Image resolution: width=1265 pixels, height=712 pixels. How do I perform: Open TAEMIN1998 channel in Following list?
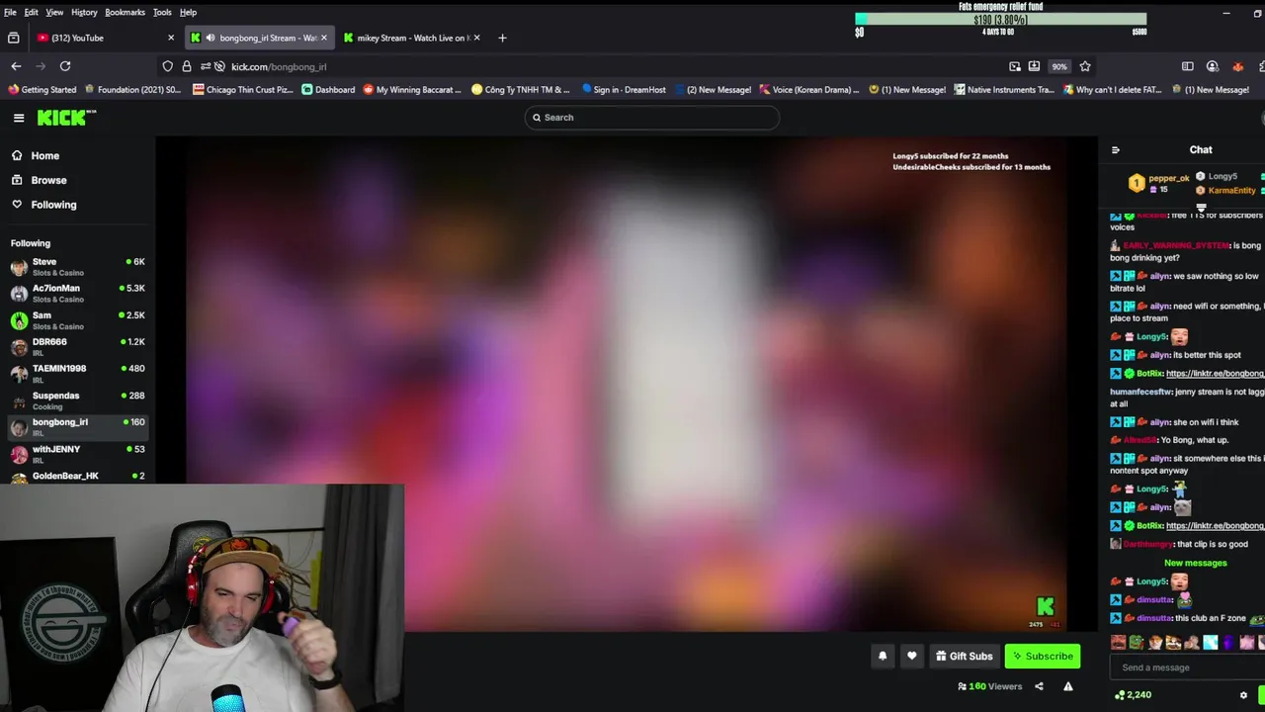[77, 374]
